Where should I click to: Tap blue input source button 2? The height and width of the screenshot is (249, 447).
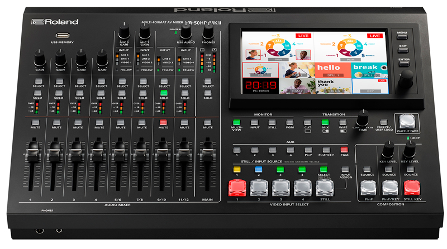coord(259,170)
